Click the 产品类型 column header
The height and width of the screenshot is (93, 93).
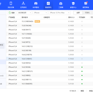(x=12, y=17)
